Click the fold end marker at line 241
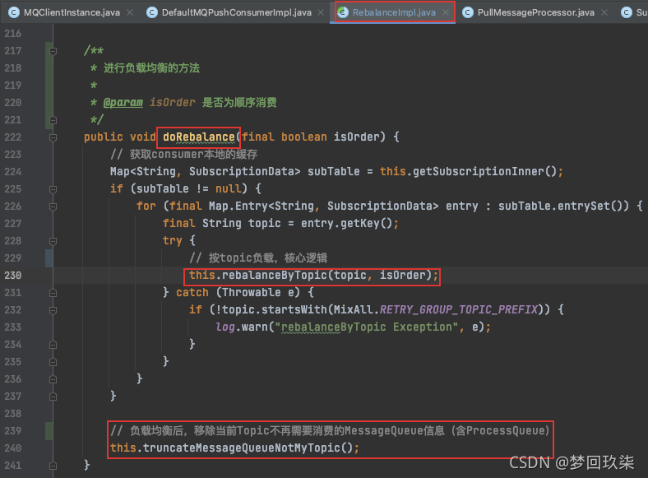Screen dimensions: 648x478 tap(53, 465)
